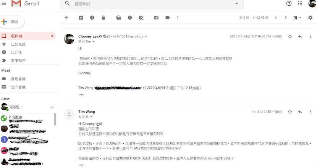The height and width of the screenshot is (168, 317).
Task: Delete conversation using the trash icon
Action: 103,18
